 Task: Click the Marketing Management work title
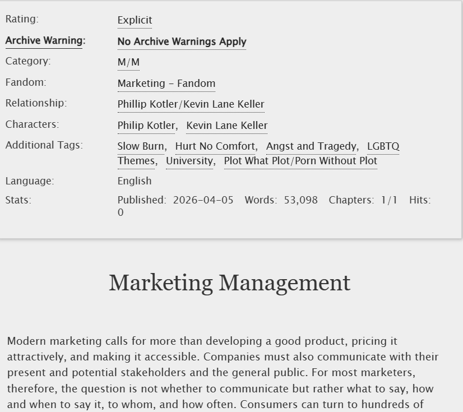pos(230,283)
